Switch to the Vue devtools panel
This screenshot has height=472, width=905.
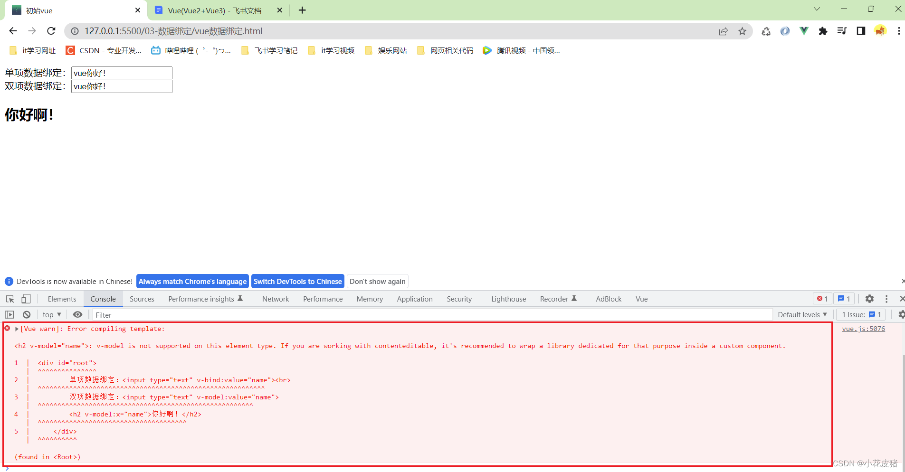642,299
